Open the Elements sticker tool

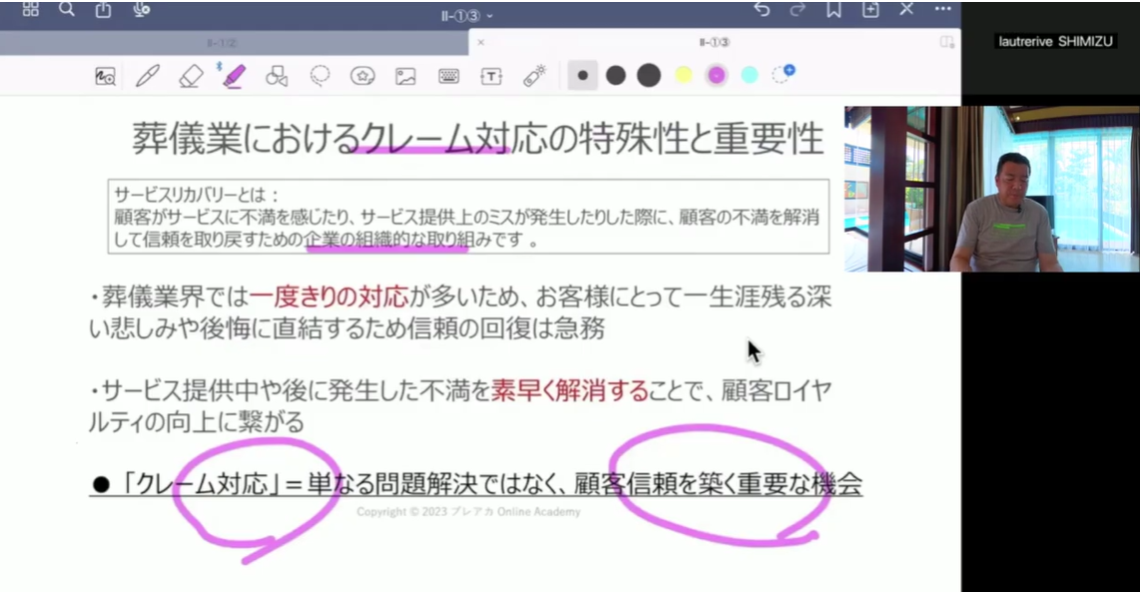pos(362,76)
